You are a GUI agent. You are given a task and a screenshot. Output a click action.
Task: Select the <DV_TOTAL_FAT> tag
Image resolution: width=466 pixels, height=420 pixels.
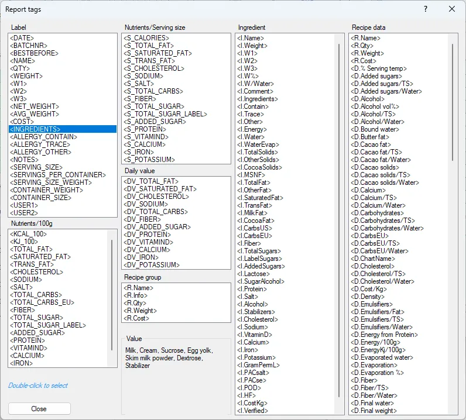point(151,181)
